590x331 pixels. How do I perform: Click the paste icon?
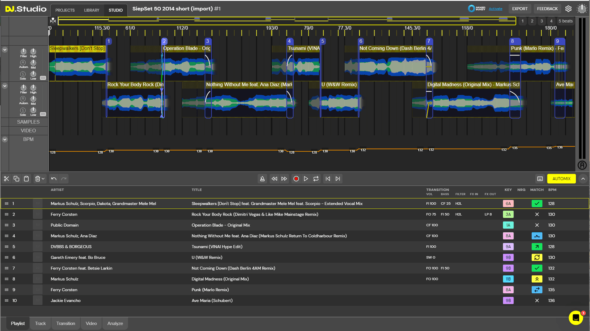[26, 179]
